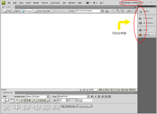The image size is (157, 114).
Task: Open the Visual Aids icon
Action: [122, 11]
